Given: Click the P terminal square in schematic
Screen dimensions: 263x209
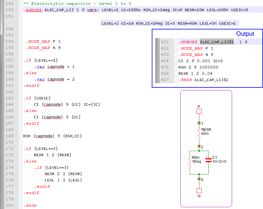Looking at the screenshot, I should 199,111.
